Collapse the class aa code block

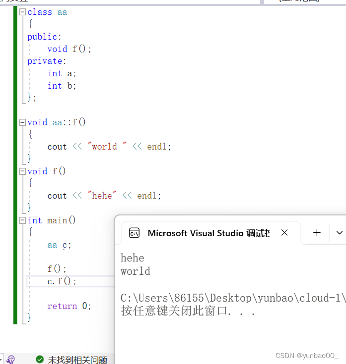[x=22, y=12]
